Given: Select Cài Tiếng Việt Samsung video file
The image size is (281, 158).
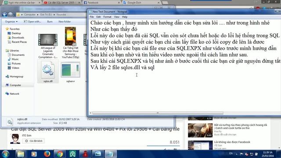Looking at the screenshot, I should coord(70,43).
